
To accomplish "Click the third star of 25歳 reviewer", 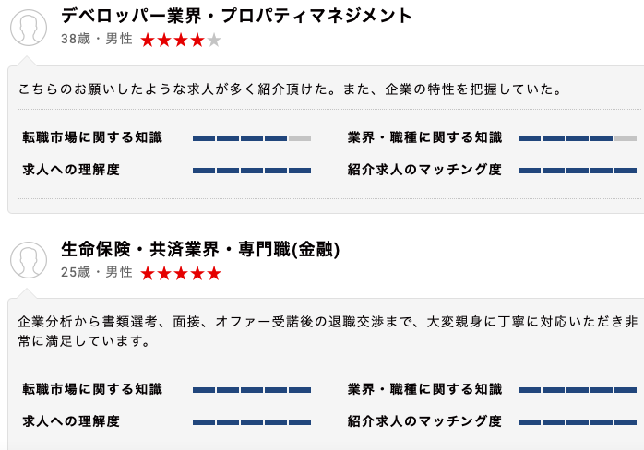I will [181, 273].
